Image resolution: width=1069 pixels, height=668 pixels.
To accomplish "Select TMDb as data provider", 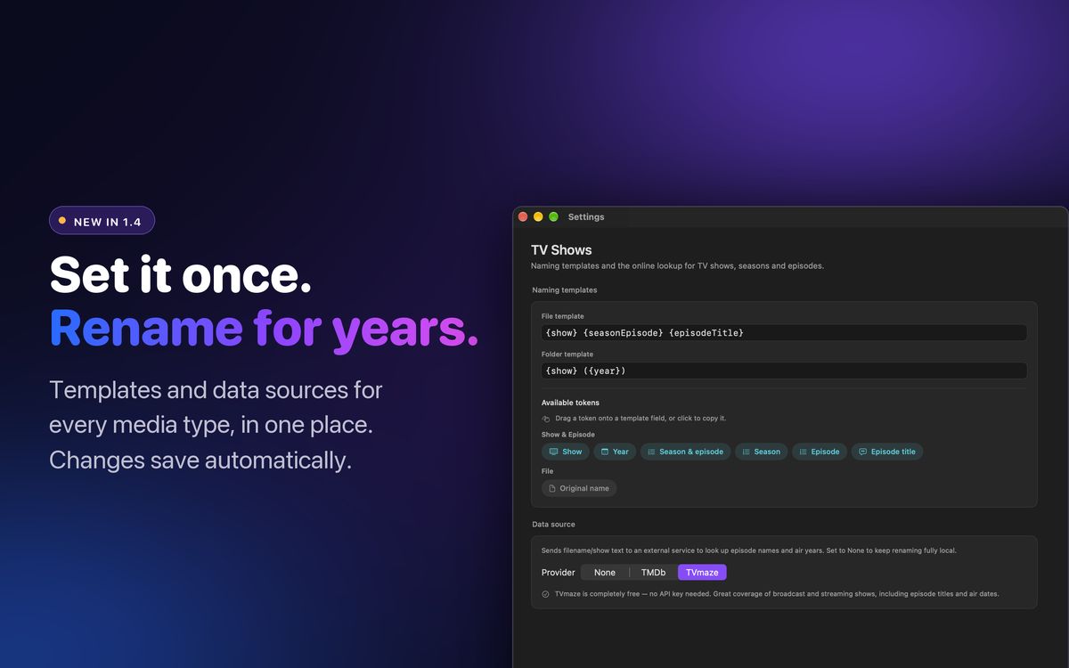I will 654,573.
